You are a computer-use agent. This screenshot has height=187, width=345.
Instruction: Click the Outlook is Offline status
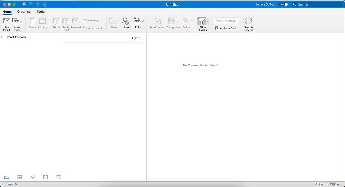[327, 184]
